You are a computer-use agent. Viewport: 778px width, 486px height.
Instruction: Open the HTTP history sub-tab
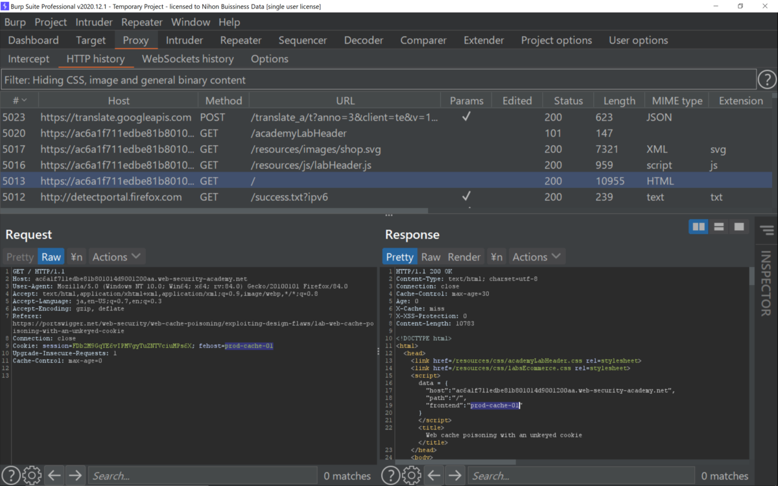point(95,59)
